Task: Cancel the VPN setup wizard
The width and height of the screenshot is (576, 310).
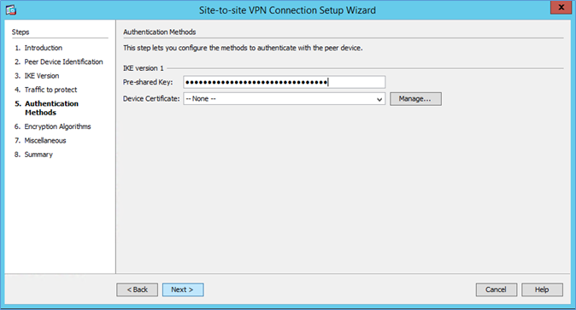Action: tap(497, 290)
